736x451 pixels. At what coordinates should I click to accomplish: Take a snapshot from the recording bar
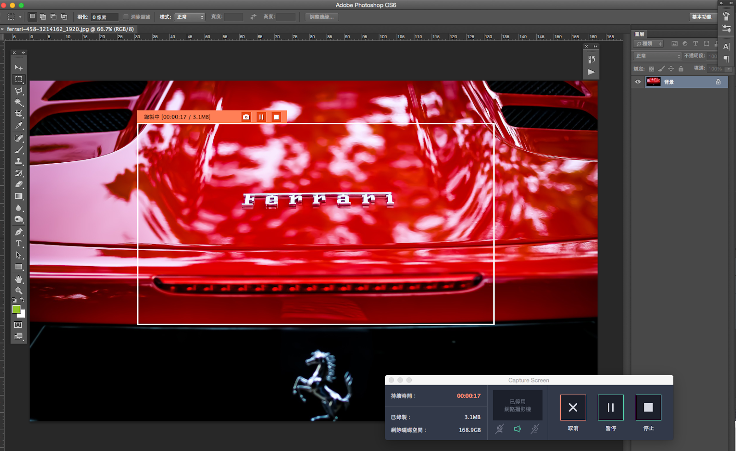pos(246,117)
